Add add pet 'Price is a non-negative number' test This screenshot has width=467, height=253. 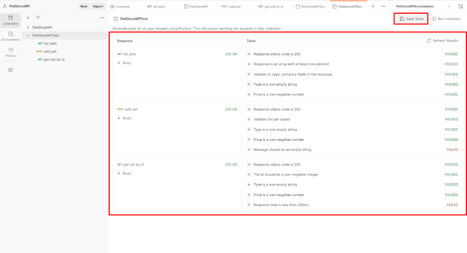point(249,140)
